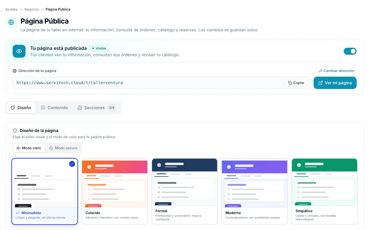Toggle the page published switch off
This screenshot has height=230, width=371.
(x=350, y=51)
